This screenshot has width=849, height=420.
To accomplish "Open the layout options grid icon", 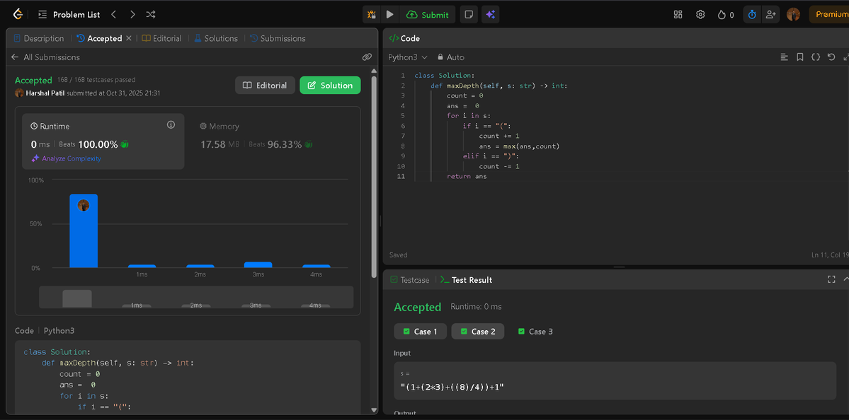I will 677,14.
